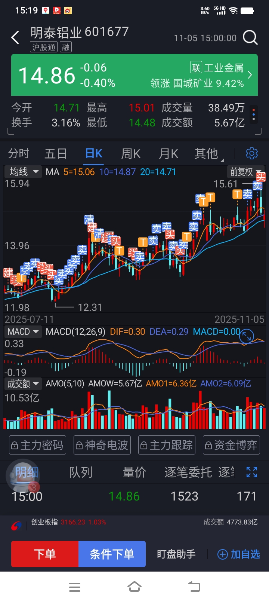
Task: Open the MACD indicator dropdown
Action: tap(23, 332)
